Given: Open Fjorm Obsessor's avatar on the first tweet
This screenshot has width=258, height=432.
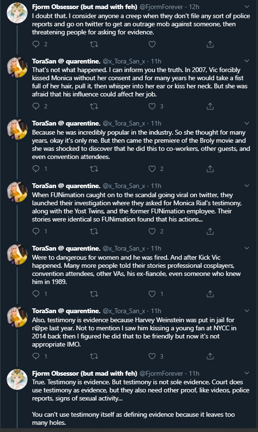Looking at the screenshot, I should [x=17, y=13].
